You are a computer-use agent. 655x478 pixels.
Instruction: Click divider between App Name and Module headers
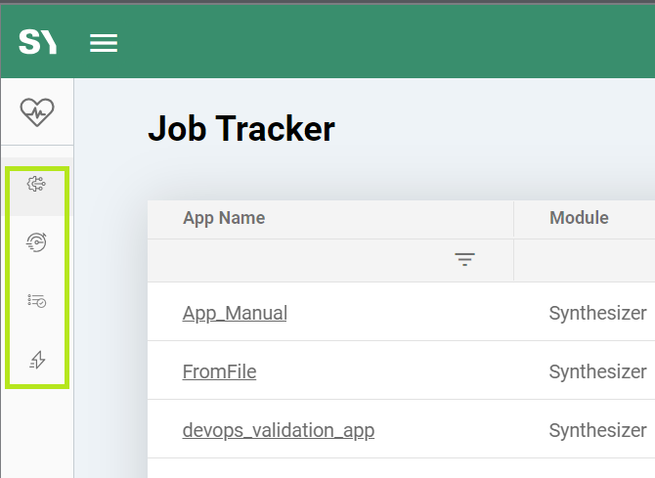pyautogui.click(x=514, y=219)
